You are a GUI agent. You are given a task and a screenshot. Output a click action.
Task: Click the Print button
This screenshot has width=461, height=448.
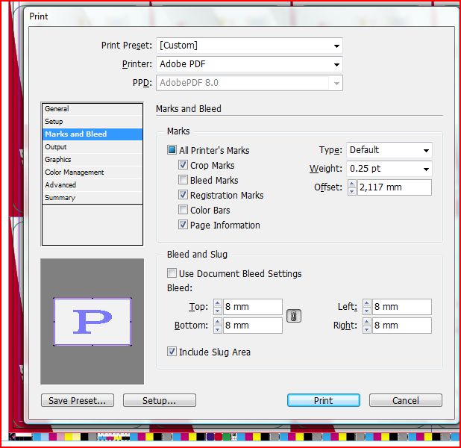pyautogui.click(x=324, y=400)
